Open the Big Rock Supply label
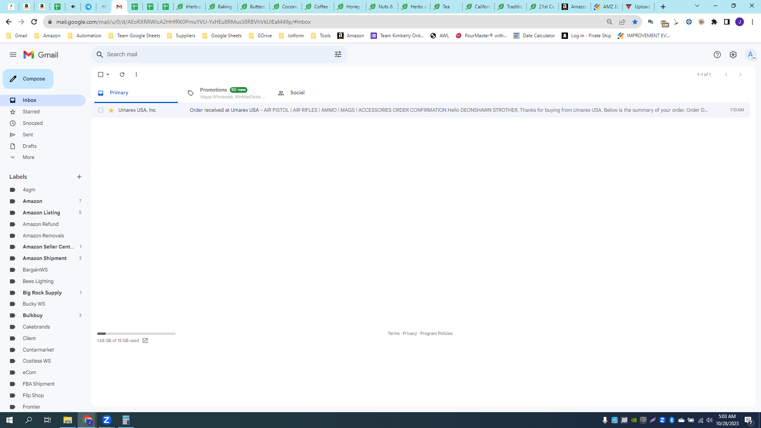 click(x=43, y=293)
